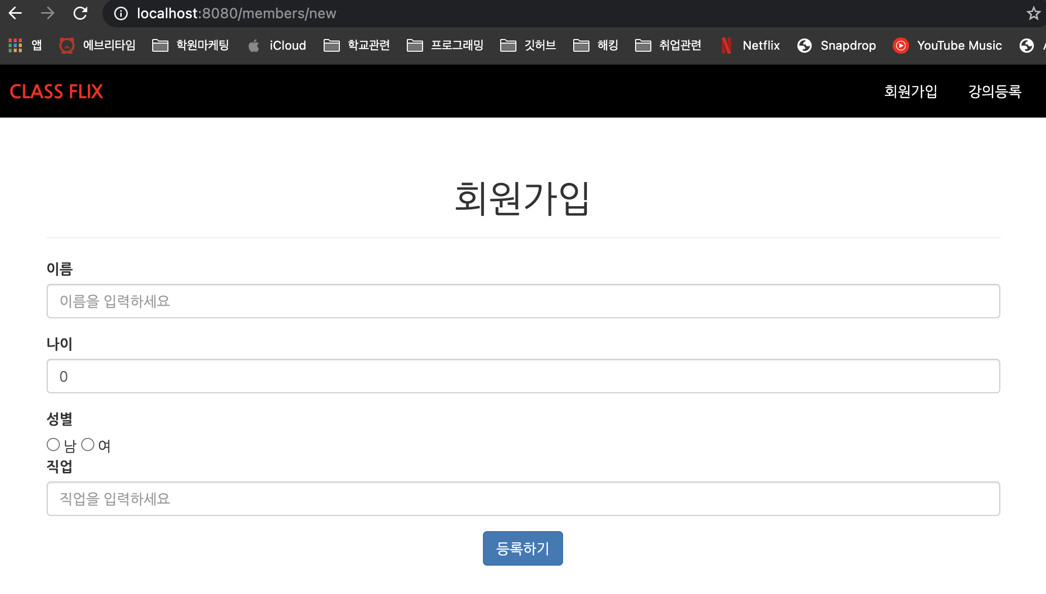This screenshot has width=1046, height=594.
Task: Open the YouTube Music bookmark
Action: (948, 46)
